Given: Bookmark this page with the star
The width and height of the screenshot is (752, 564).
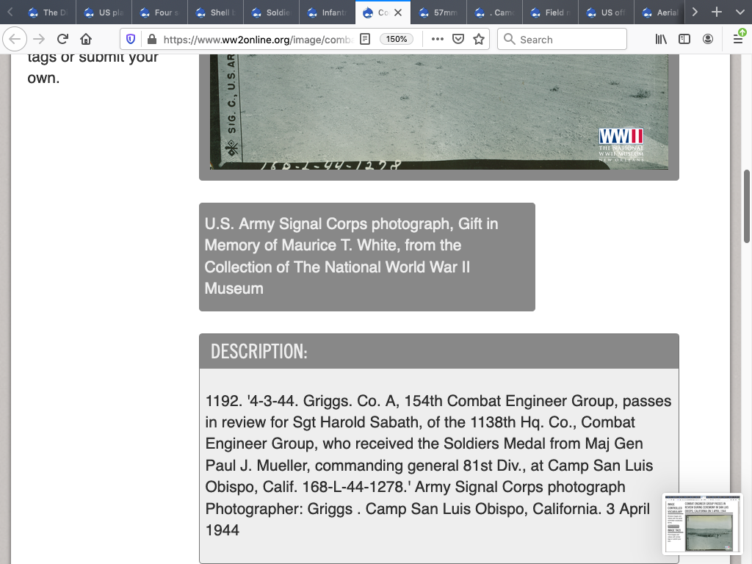Looking at the screenshot, I should (479, 40).
